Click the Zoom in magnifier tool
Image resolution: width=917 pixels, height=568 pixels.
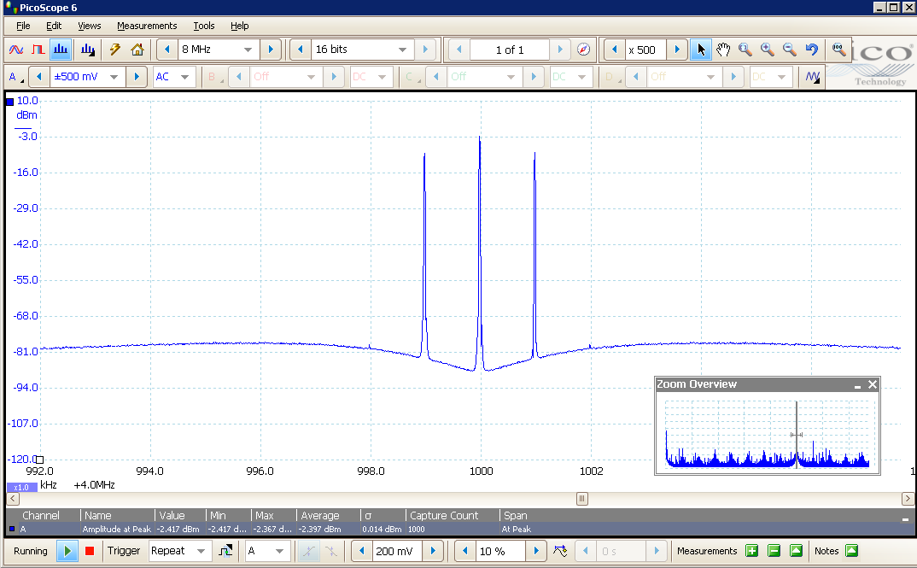coord(768,50)
